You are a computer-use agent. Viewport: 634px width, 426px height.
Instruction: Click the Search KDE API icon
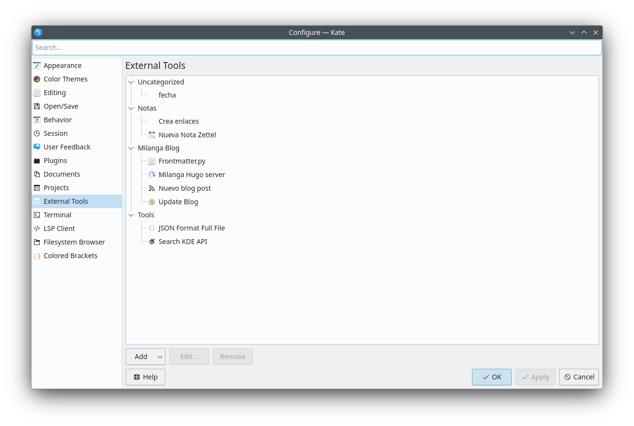click(x=152, y=242)
